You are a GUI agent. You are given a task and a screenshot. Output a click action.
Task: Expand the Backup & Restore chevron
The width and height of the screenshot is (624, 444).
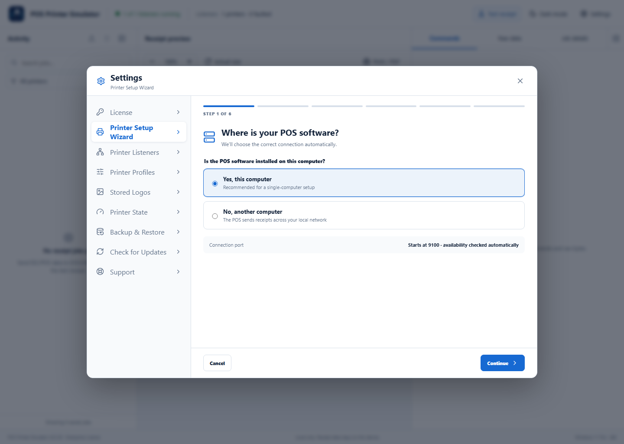pyautogui.click(x=178, y=232)
